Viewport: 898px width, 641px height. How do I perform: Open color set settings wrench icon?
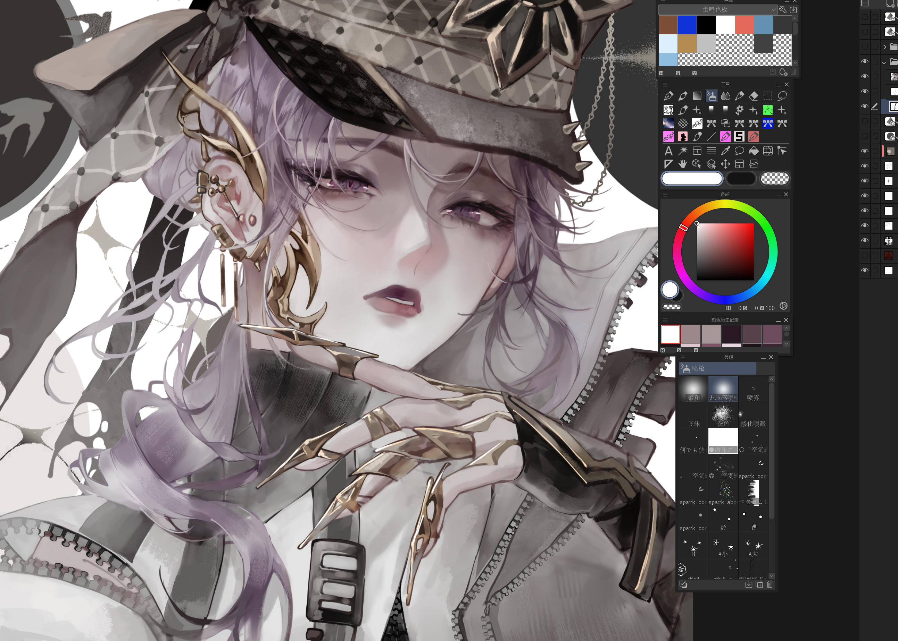783,9
